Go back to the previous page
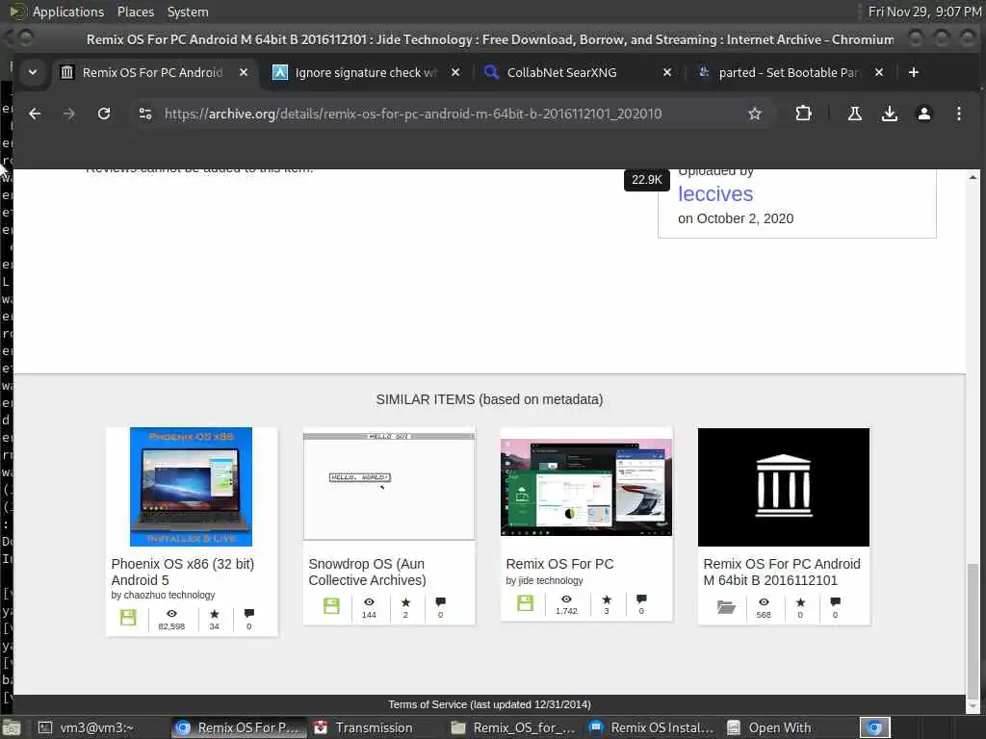Viewport: 986px width, 739px height. (x=35, y=114)
